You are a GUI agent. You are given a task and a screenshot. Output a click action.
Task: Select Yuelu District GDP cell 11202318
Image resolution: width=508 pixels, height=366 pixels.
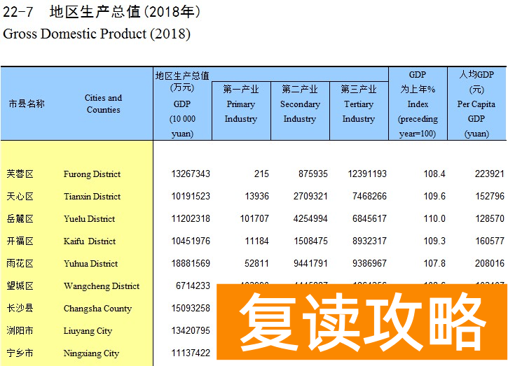tap(191, 219)
